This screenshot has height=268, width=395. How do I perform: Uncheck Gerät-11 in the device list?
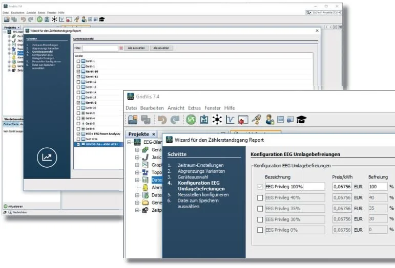tap(78, 77)
